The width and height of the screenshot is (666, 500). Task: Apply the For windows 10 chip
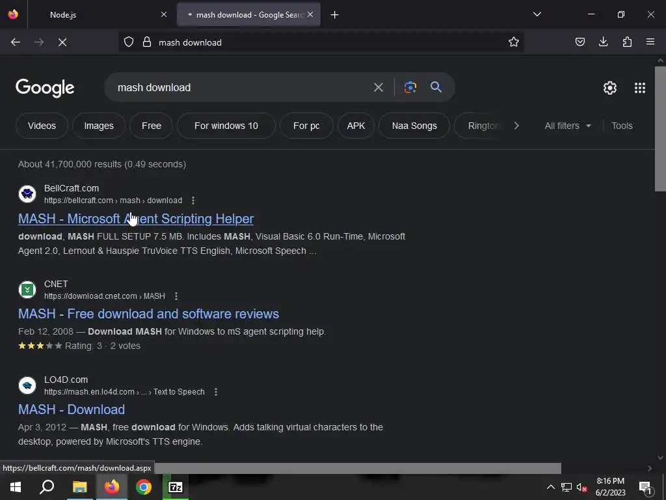click(226, 126)
